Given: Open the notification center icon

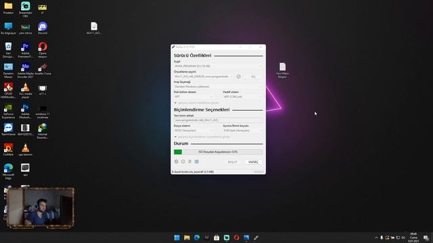Looking at the screenshot, I should (426, 238).
